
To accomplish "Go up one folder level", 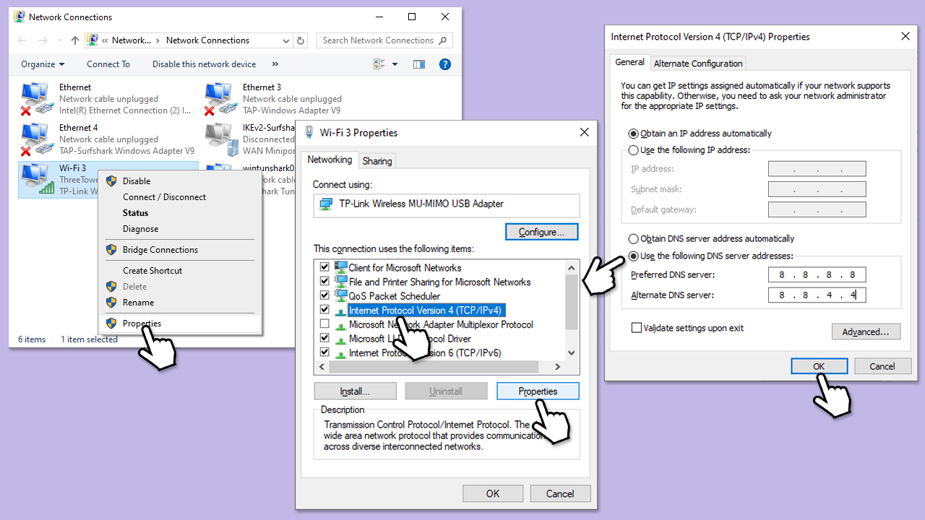I will click(75, 40).
